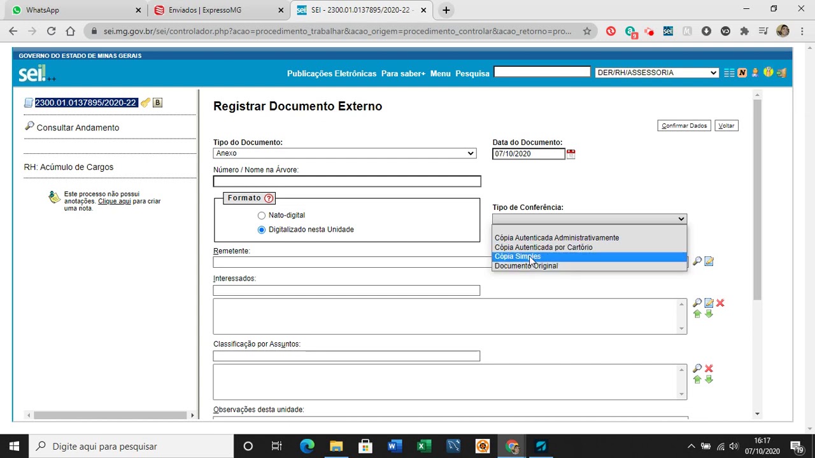Screen dimensions: 815x458
Task: Open the Tipo do Documento dropdown
Action: pos(344,153)
